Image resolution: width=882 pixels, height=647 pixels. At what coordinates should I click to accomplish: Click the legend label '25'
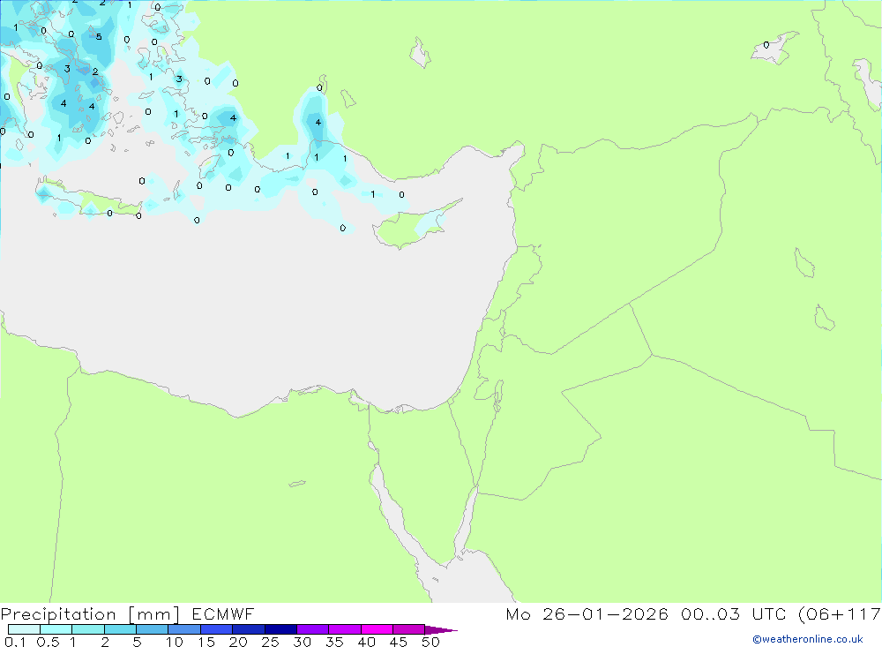pos(271,642)
